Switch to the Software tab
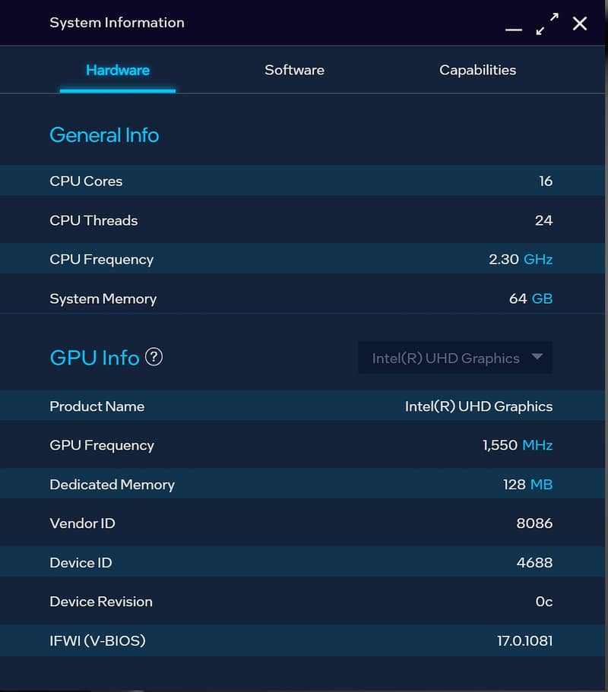The height and width of the screenshot is (692, 608). [x=294, y=70]
